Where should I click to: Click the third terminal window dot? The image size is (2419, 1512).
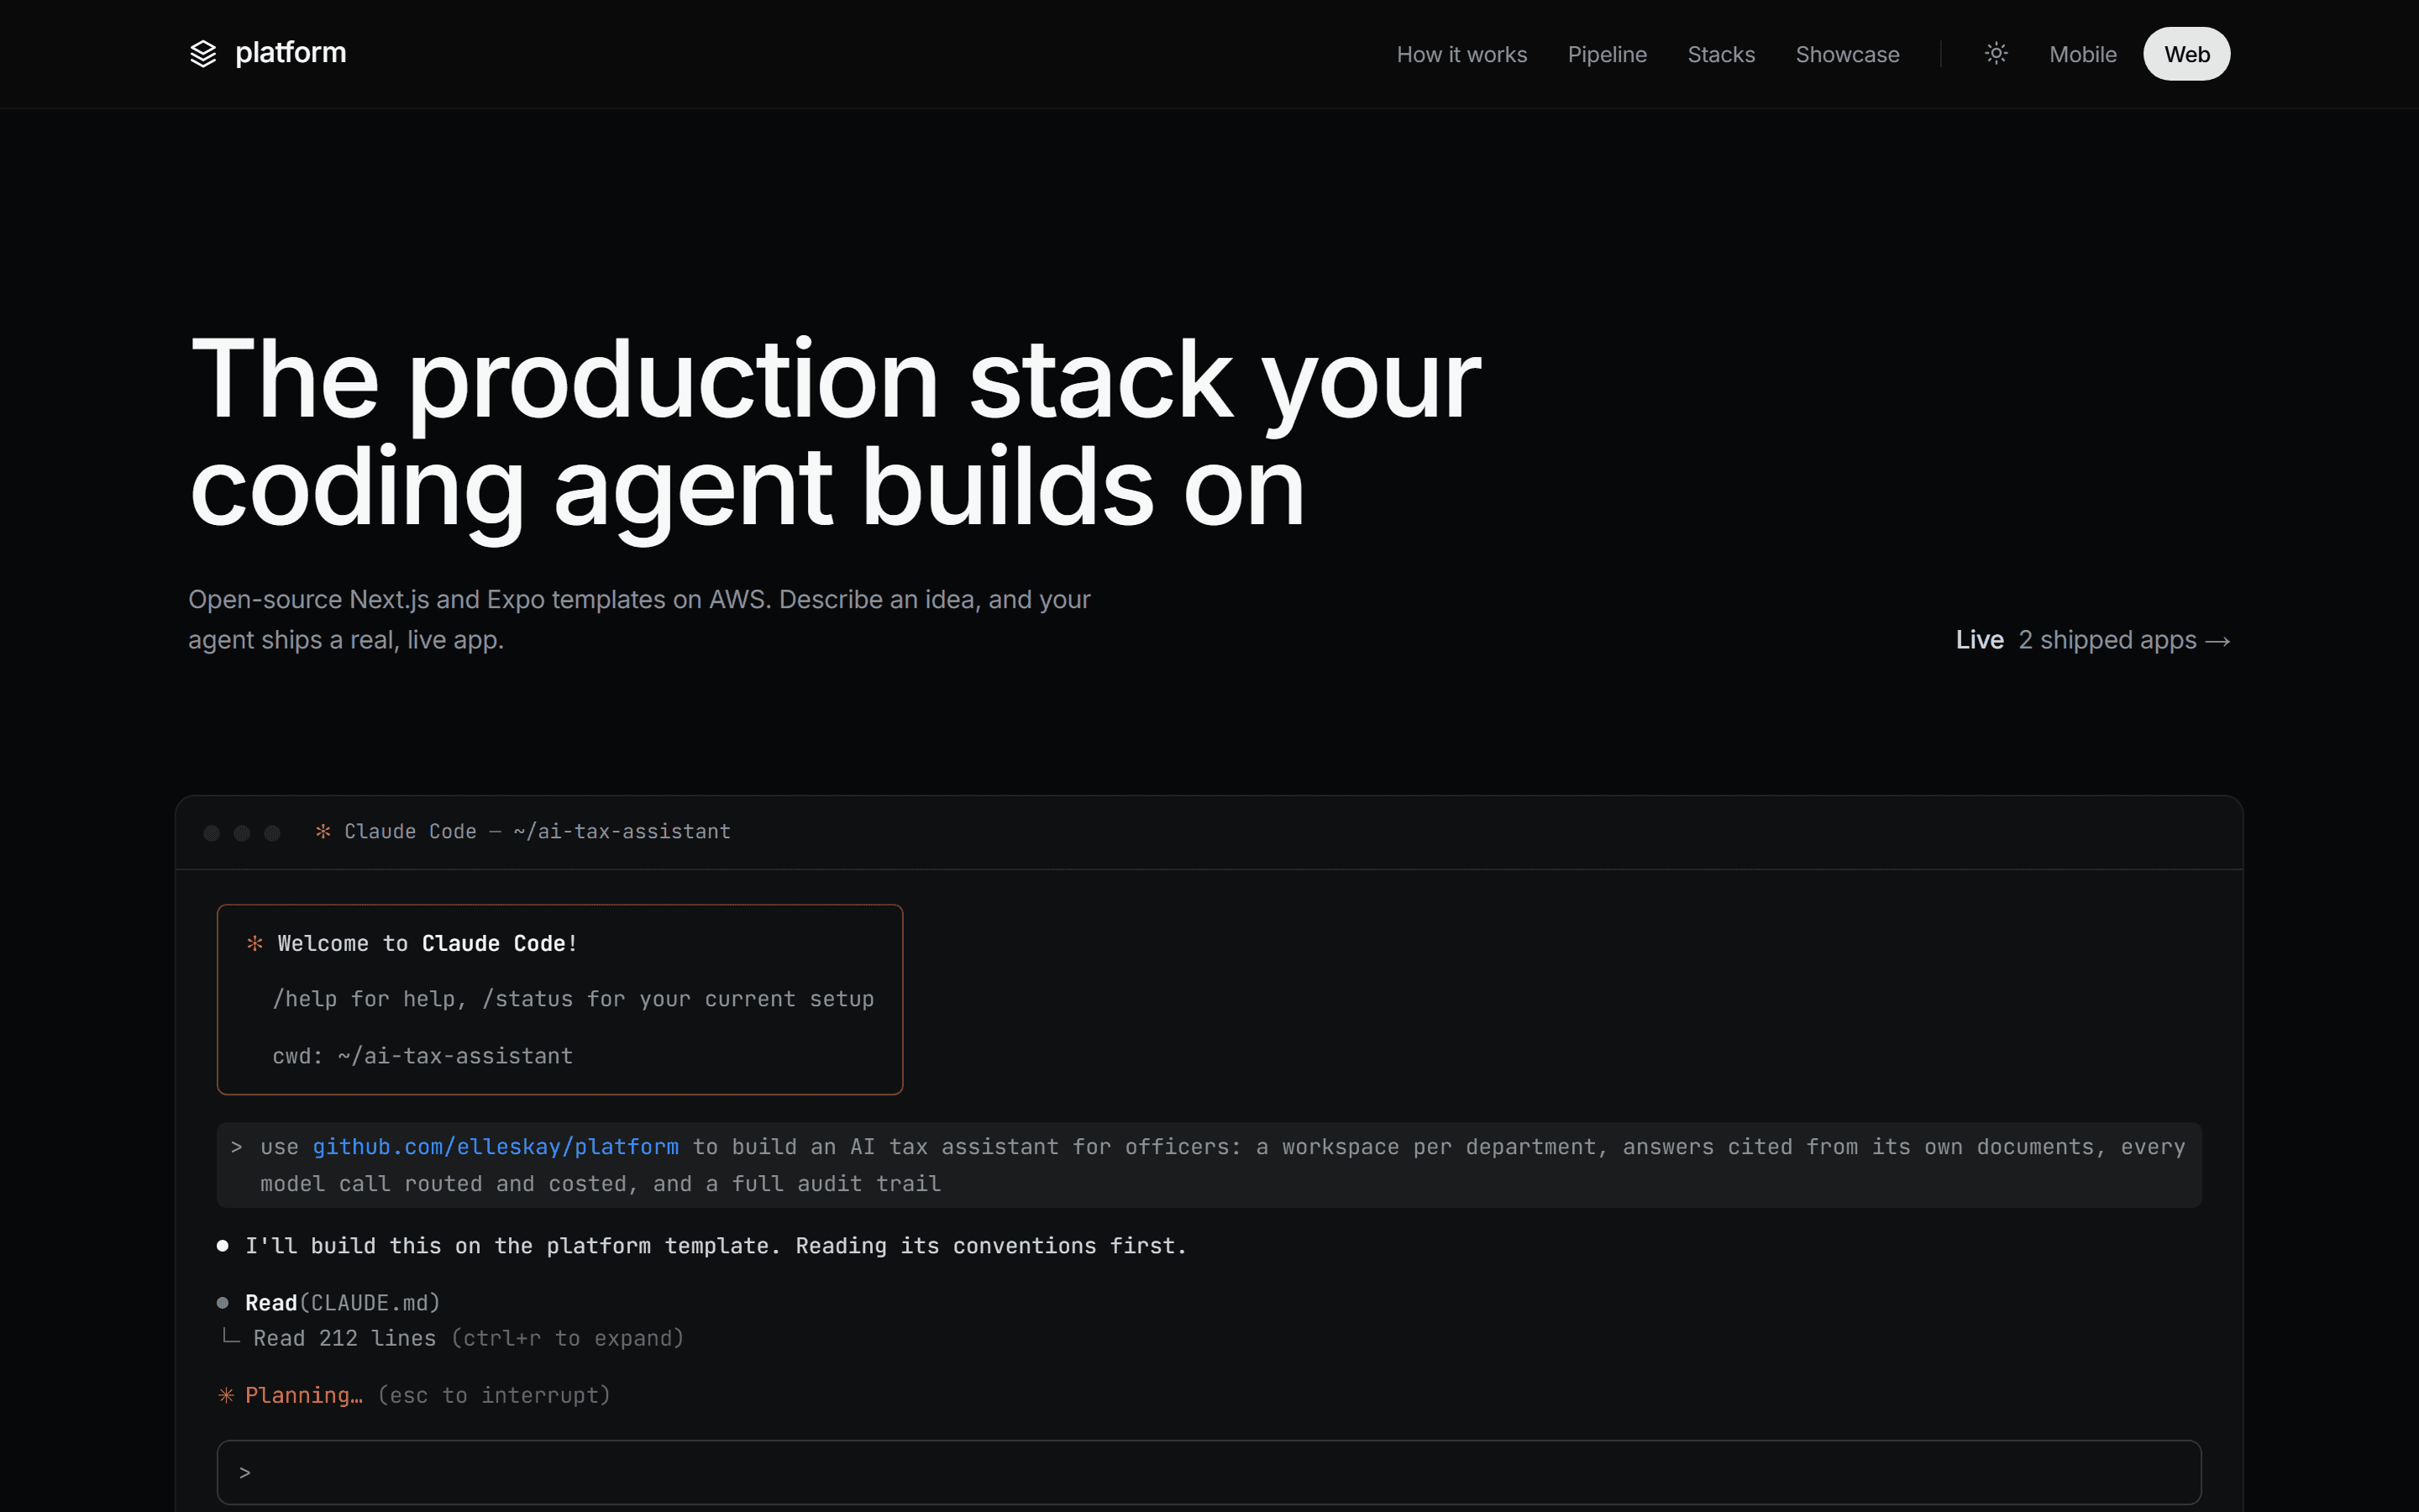point(272,833)
